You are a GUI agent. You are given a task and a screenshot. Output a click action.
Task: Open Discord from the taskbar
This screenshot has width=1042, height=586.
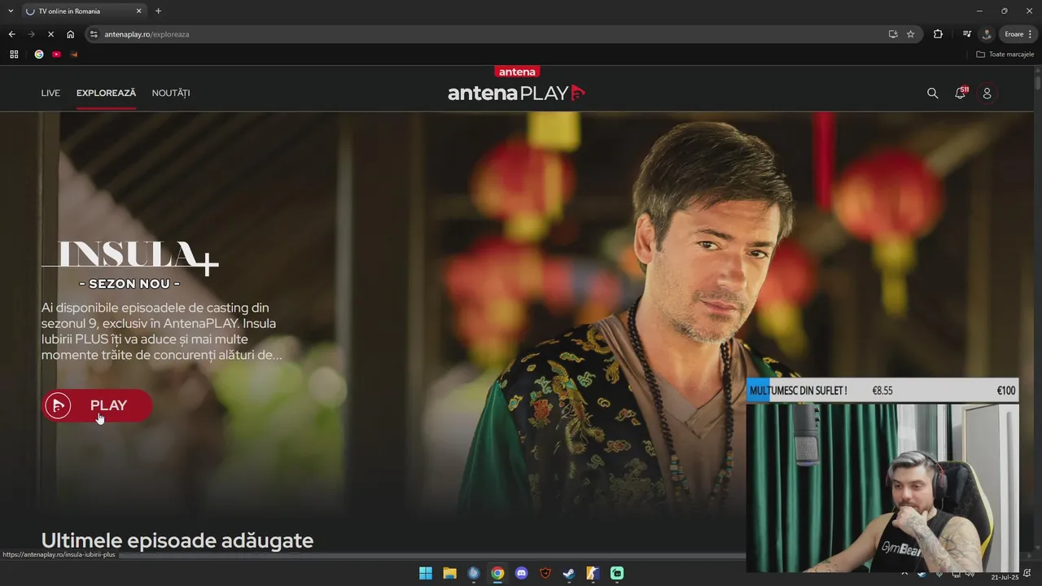click(522, 573)
